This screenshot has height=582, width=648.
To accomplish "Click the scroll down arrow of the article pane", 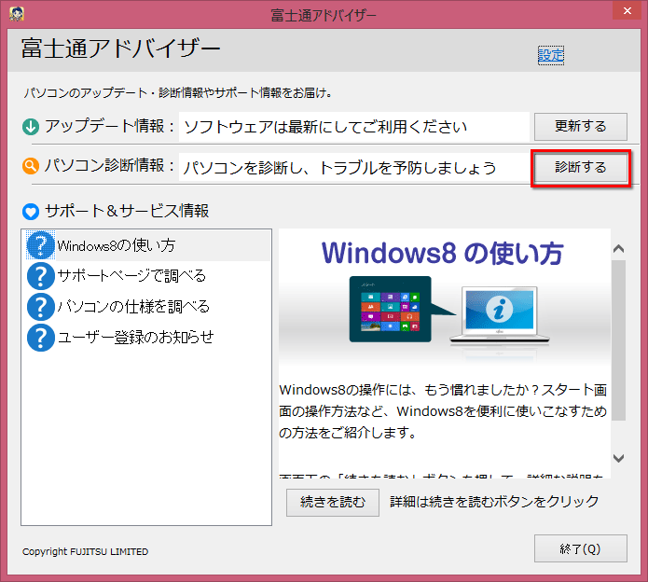I will (619, 458).
